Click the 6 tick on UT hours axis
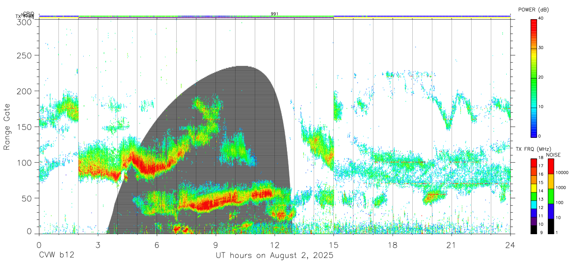574x265 pixels. tap(157, 244)
